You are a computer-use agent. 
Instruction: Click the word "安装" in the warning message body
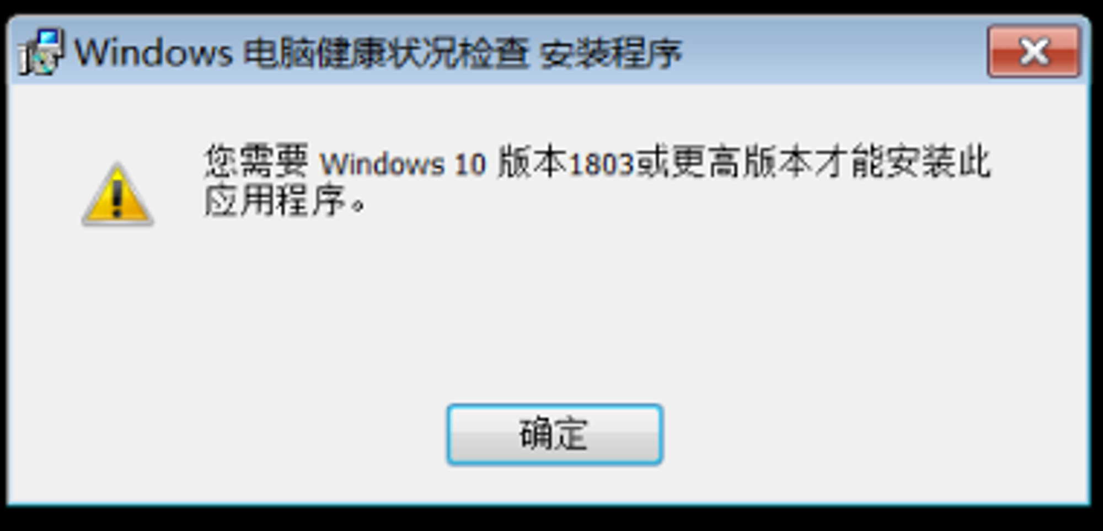[920, 162]
